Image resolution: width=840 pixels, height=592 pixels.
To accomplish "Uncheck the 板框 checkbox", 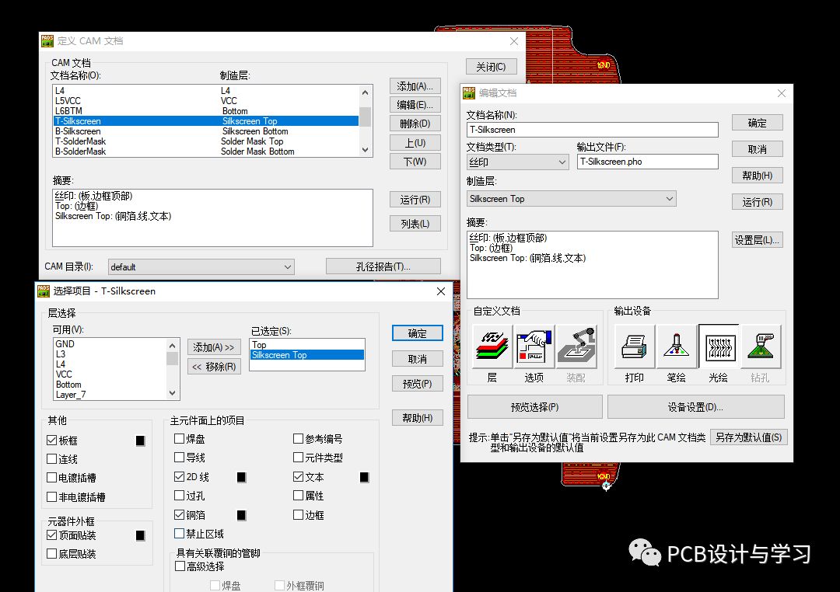I will pos(52,441).
